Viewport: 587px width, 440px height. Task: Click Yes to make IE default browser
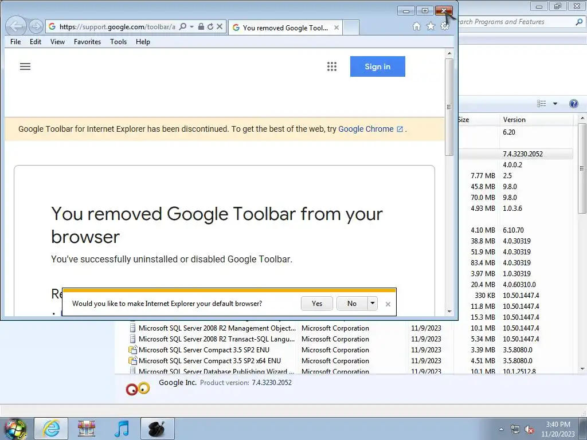(316, 304)
